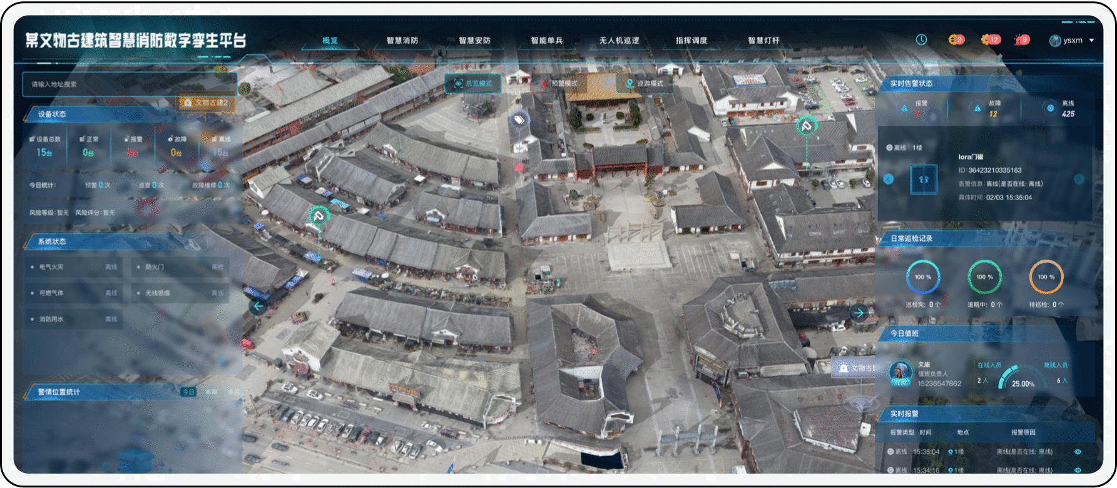Click the 报警 alarm status icon
Image resolution: width=1117 pixels, height=488 pixels.
904,109
